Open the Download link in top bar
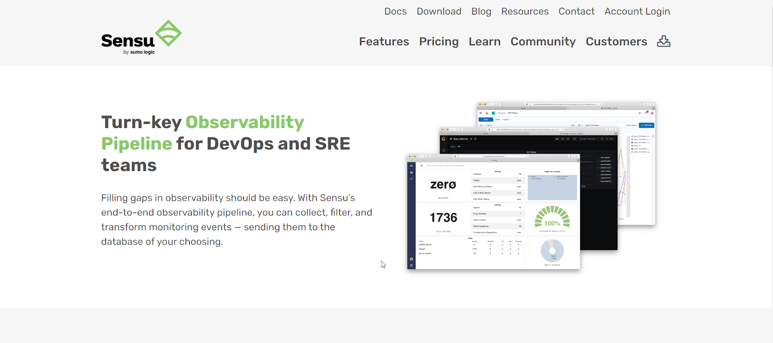This screenshot has width=773, height=343. click(x=439, y=12)
